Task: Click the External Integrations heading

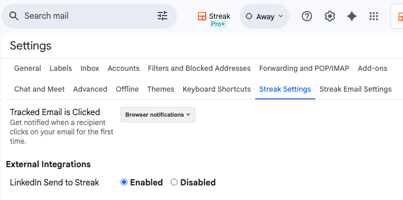Action: tap(49, 164)
